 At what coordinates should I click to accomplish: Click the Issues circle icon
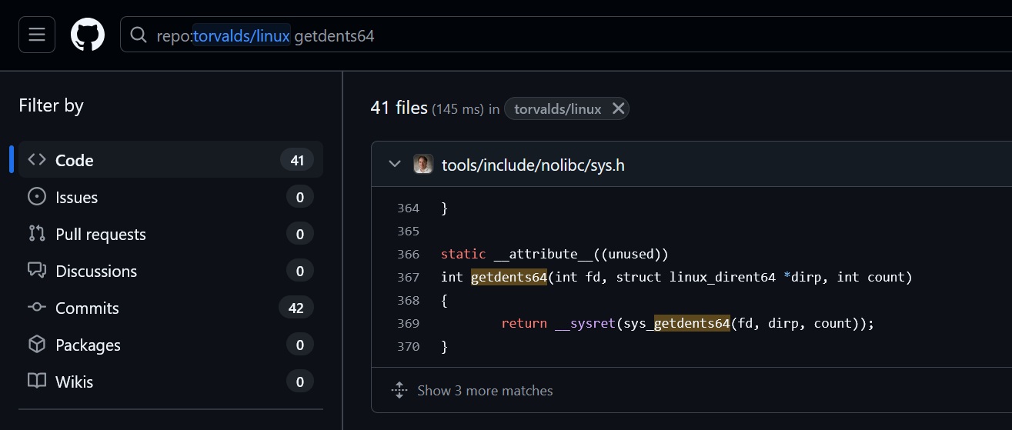tap(37, 197)
